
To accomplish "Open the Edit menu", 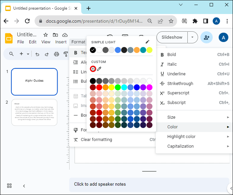I will pyautogui.click(x=33, y=42).
